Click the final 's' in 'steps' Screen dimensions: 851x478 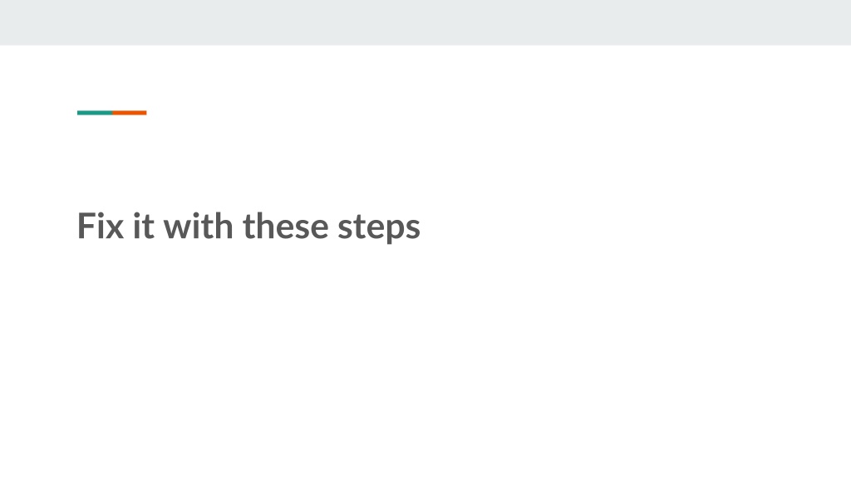(x=413, y=229)
